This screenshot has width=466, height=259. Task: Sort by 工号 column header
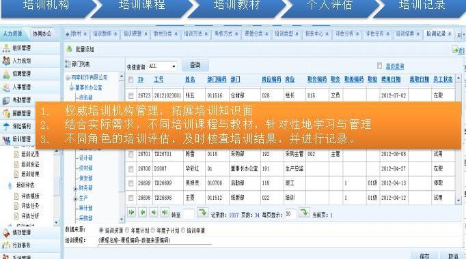[x=159, y=80]
